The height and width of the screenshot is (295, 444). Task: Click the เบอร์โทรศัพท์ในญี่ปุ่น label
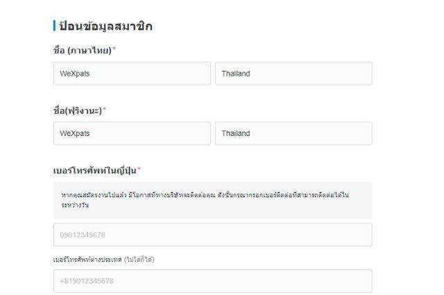tap(94, 170)
